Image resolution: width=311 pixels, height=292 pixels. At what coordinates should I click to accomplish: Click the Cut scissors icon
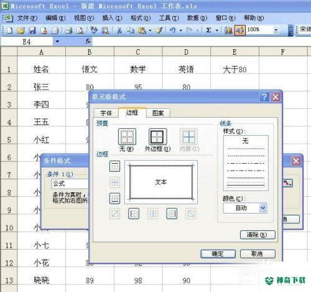[119, 31]
